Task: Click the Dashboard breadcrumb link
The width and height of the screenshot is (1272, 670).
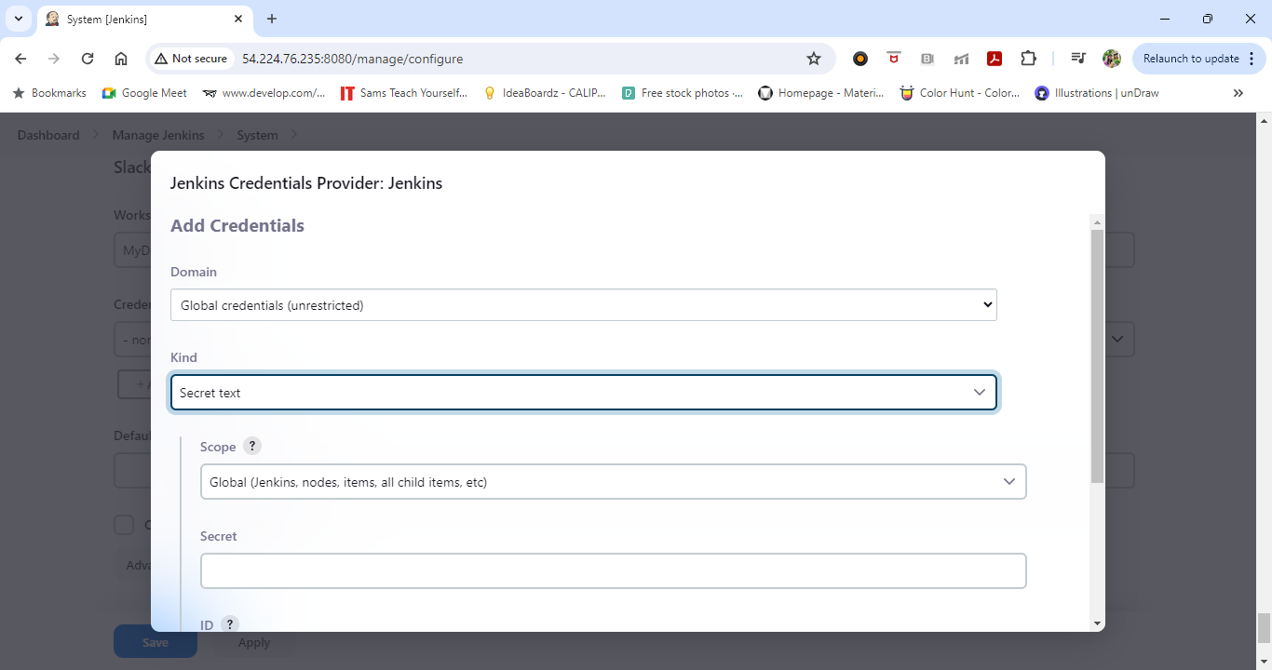Action: pyautogui.click(x=48, y=135)
